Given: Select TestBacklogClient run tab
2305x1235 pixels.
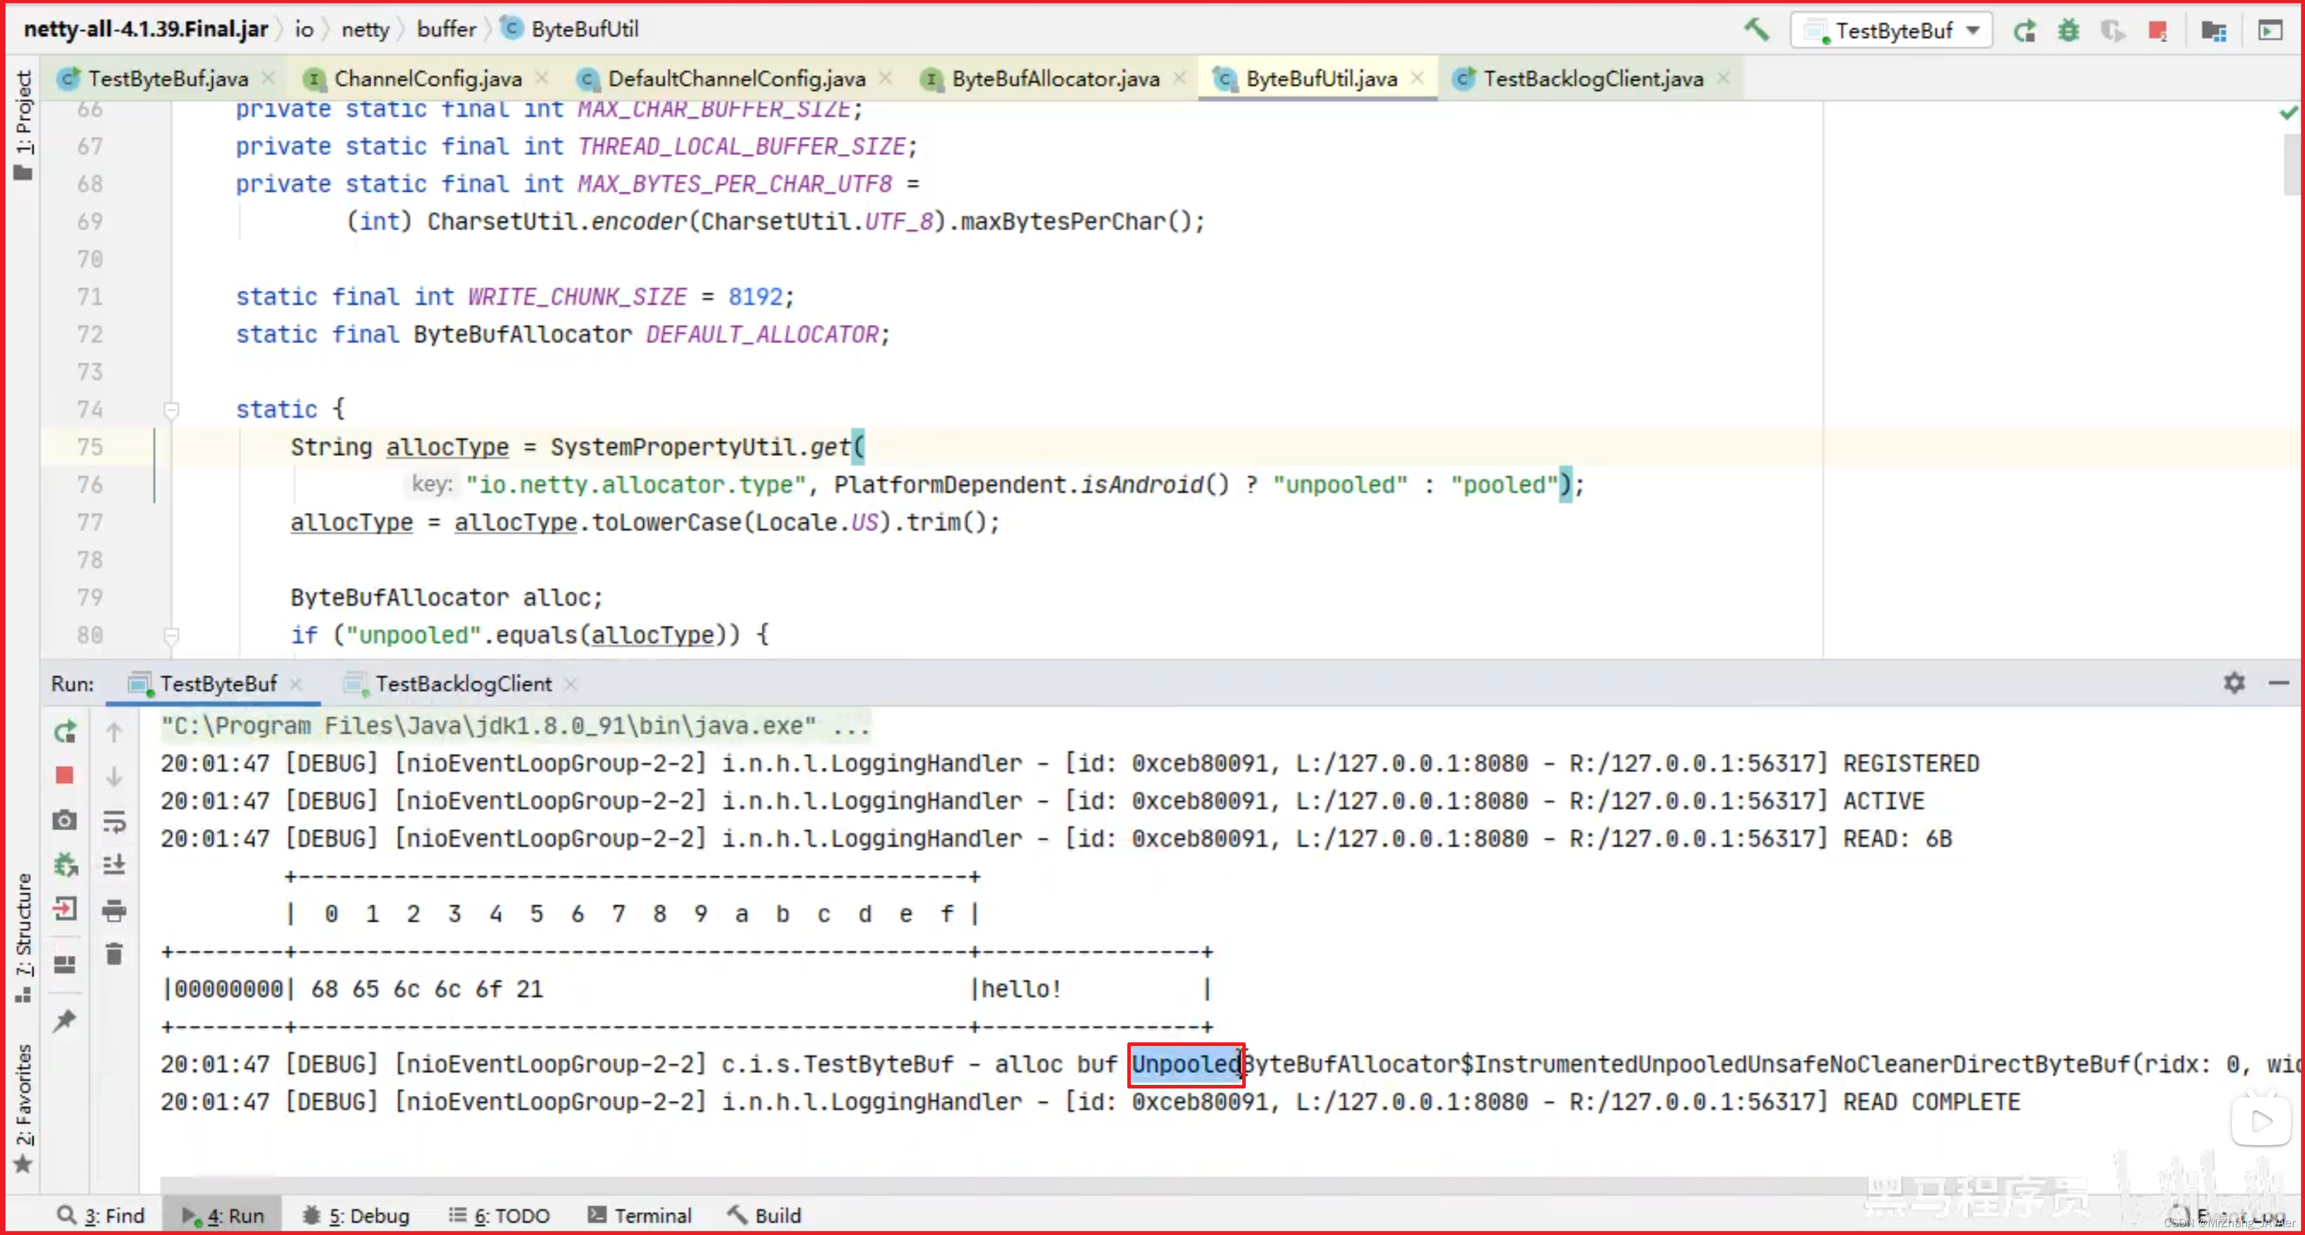Looking at the screenshot, I should 463,684.
